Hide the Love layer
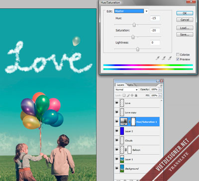Image resolution: width=199 pixels, height=181 pixels. 117,103
